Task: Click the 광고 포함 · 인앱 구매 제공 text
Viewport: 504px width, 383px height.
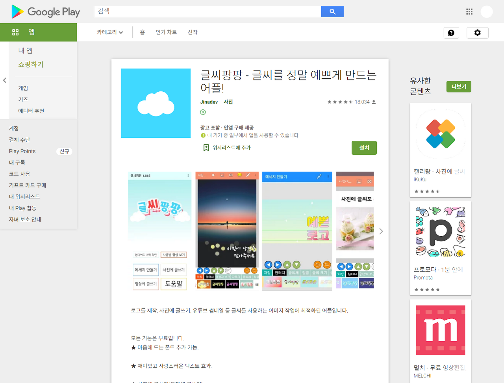Action: [227, 128]
